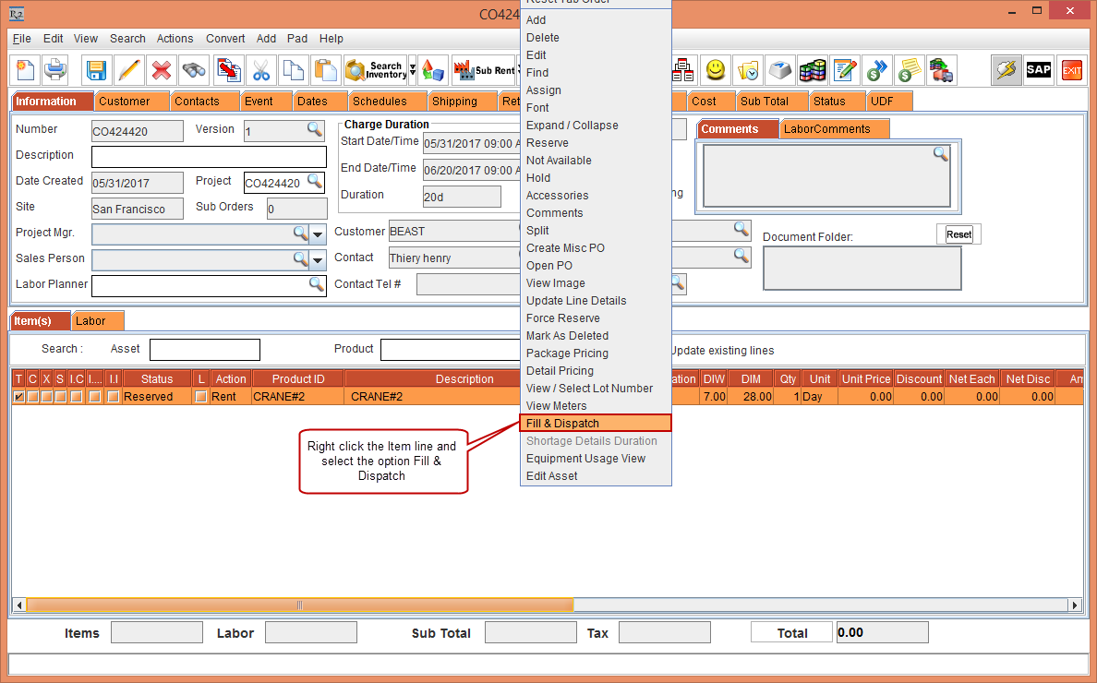Open the Actions menu
The width and height of the screenshot is (1097, 683).
coord(175,39)
